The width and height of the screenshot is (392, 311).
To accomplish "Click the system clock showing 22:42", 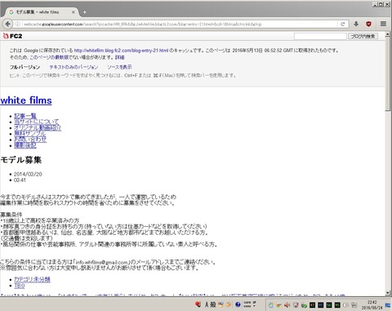I will [372, 305].
